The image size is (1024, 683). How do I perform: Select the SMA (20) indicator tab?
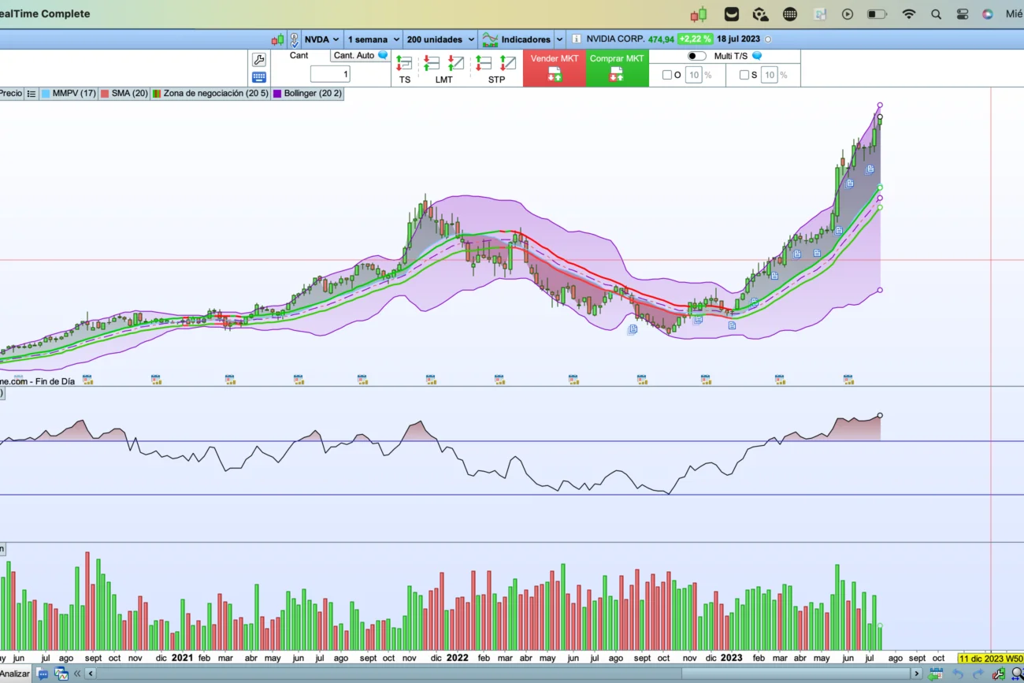click(129, 93)
